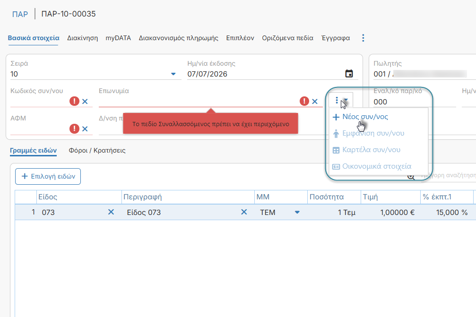Viewport: 476px width, 317px height.
Task: Click the magnifier icon for quick search
Action: [411, 177]
